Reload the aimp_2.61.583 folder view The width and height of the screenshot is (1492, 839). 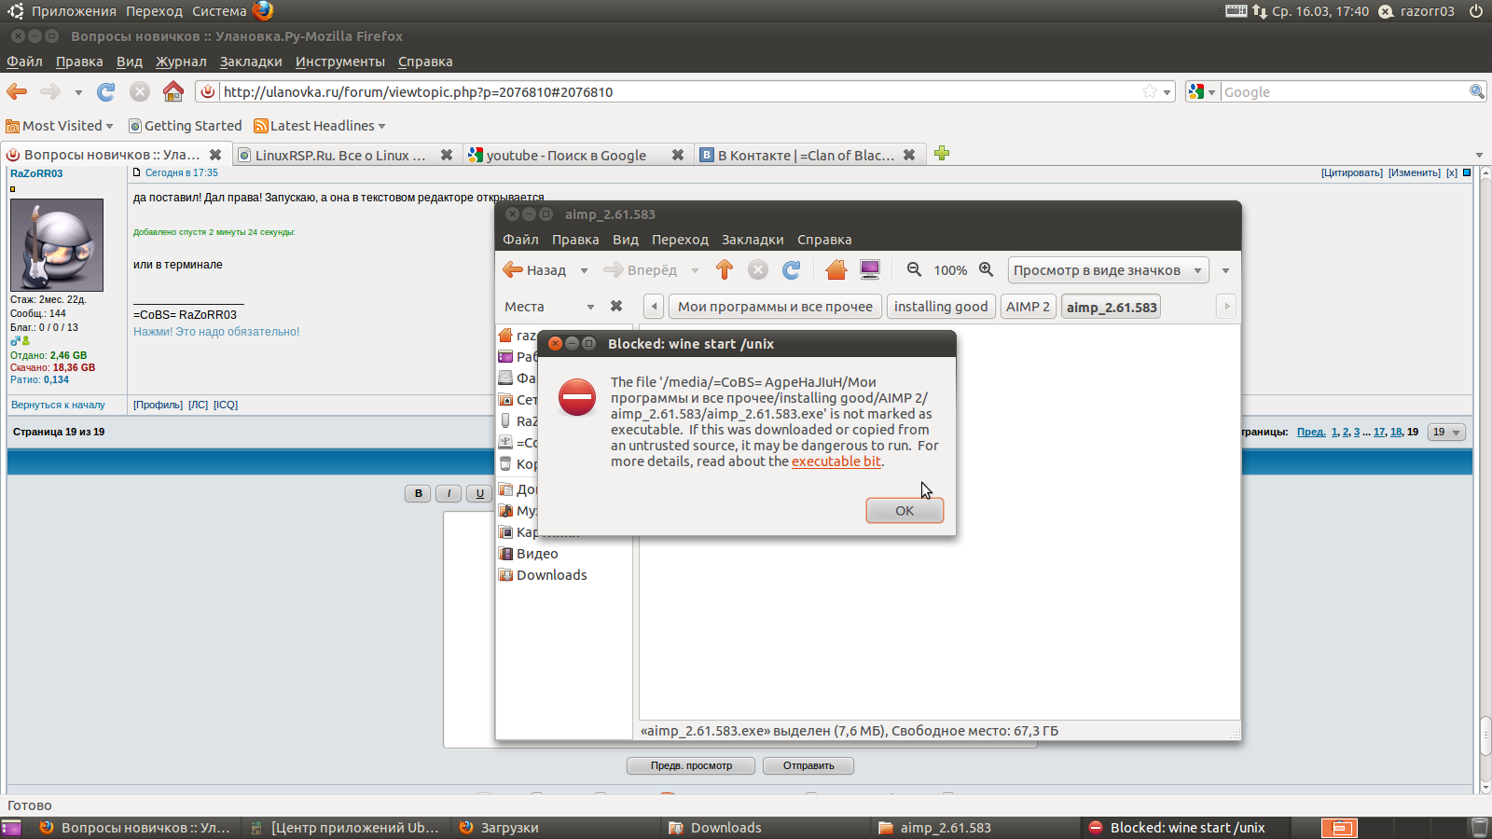pos(792,270)
